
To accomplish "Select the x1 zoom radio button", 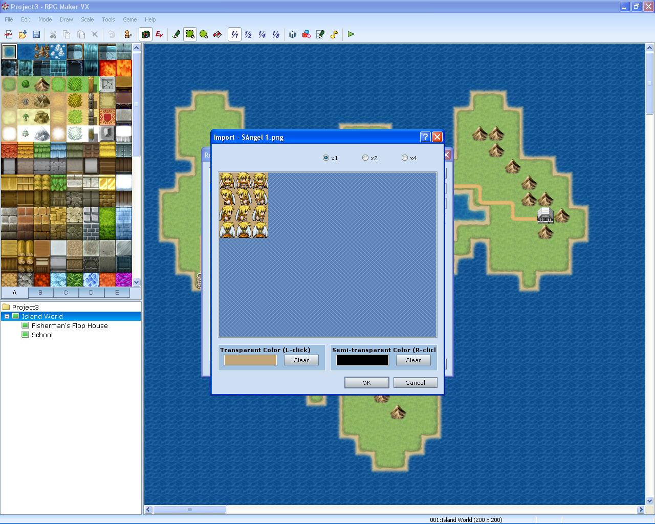I will coord(326,158).
